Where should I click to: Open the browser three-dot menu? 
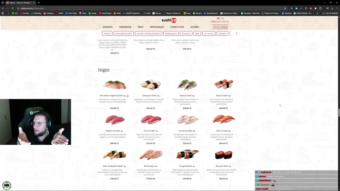point(337,8)
